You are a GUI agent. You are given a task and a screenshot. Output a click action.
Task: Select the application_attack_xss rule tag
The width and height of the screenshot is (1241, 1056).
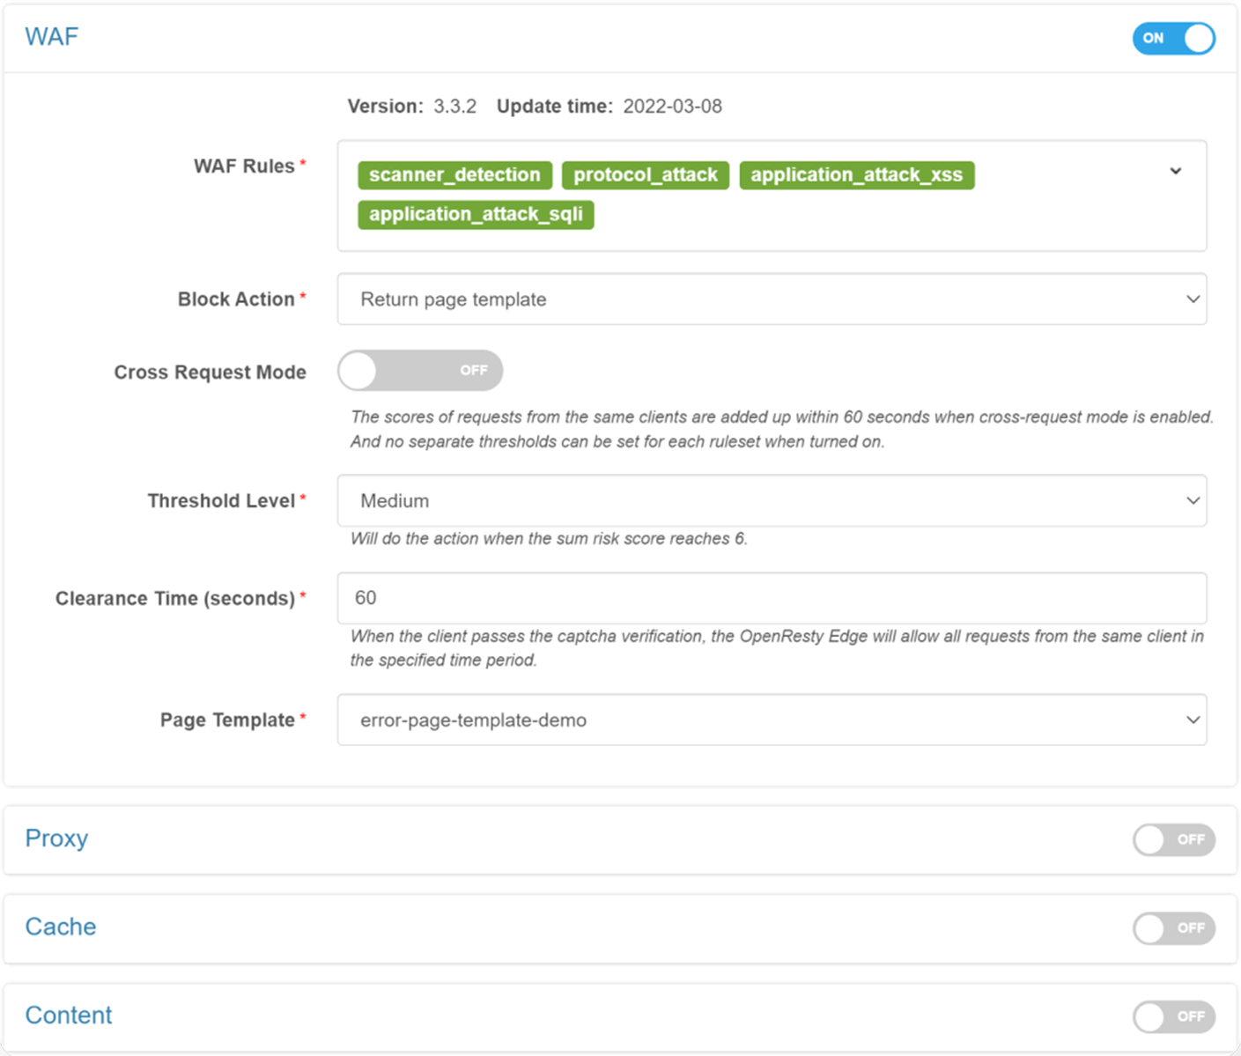856,174
